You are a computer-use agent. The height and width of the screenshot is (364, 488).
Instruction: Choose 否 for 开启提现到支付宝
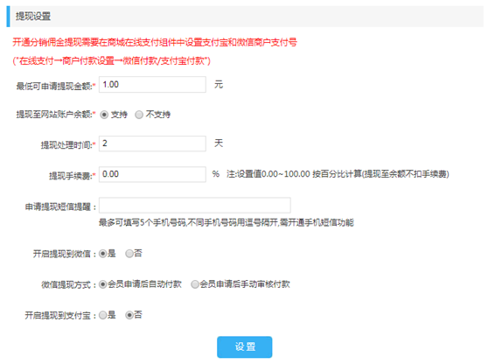point(129,315)
